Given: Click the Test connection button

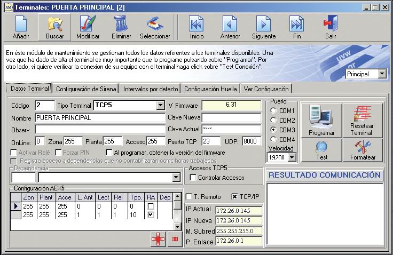Looking at the screenshot, I should pos(321,150).
